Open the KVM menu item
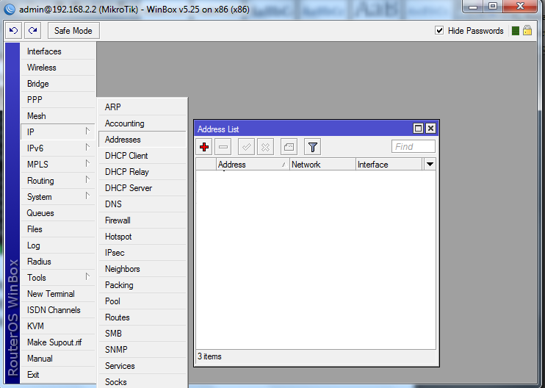Viewport: 545px width, 388px height. pos(58,326)
